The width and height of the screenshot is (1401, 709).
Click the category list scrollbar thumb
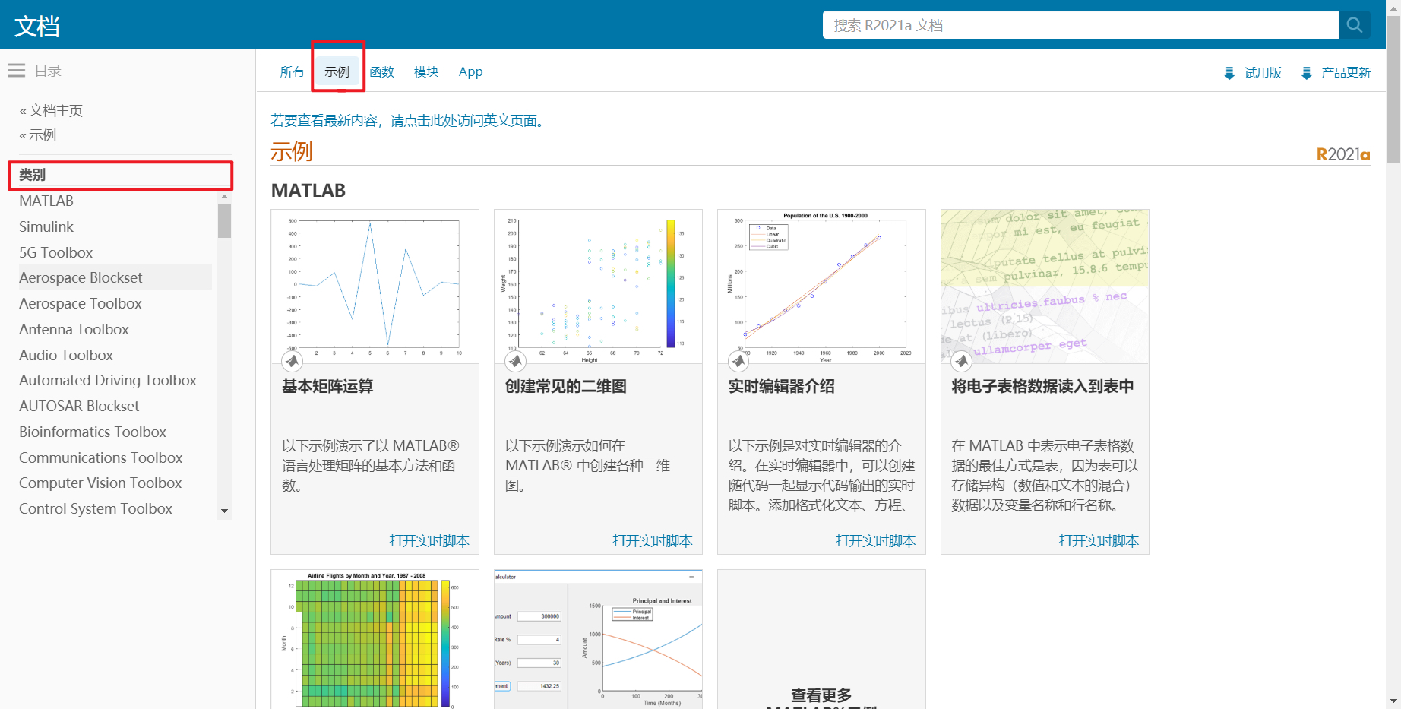(x=224, y=221)
